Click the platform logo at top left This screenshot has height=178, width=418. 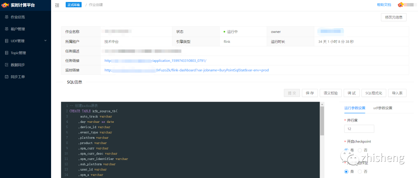point(5,5)
